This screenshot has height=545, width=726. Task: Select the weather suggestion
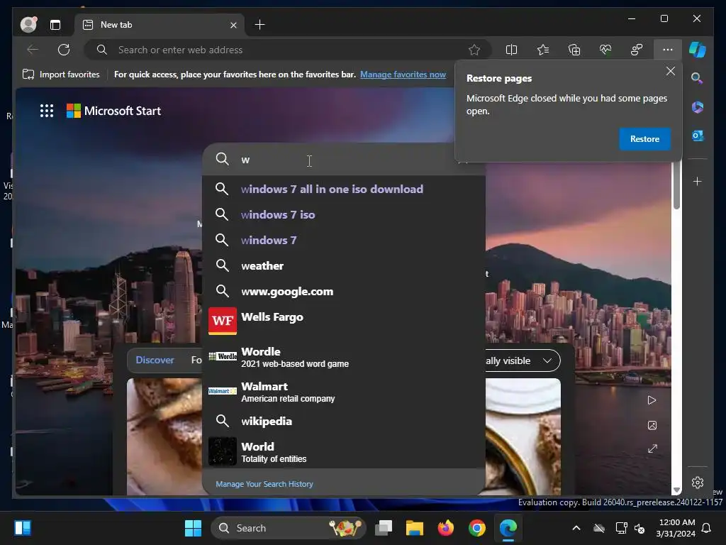pos(344,265)
